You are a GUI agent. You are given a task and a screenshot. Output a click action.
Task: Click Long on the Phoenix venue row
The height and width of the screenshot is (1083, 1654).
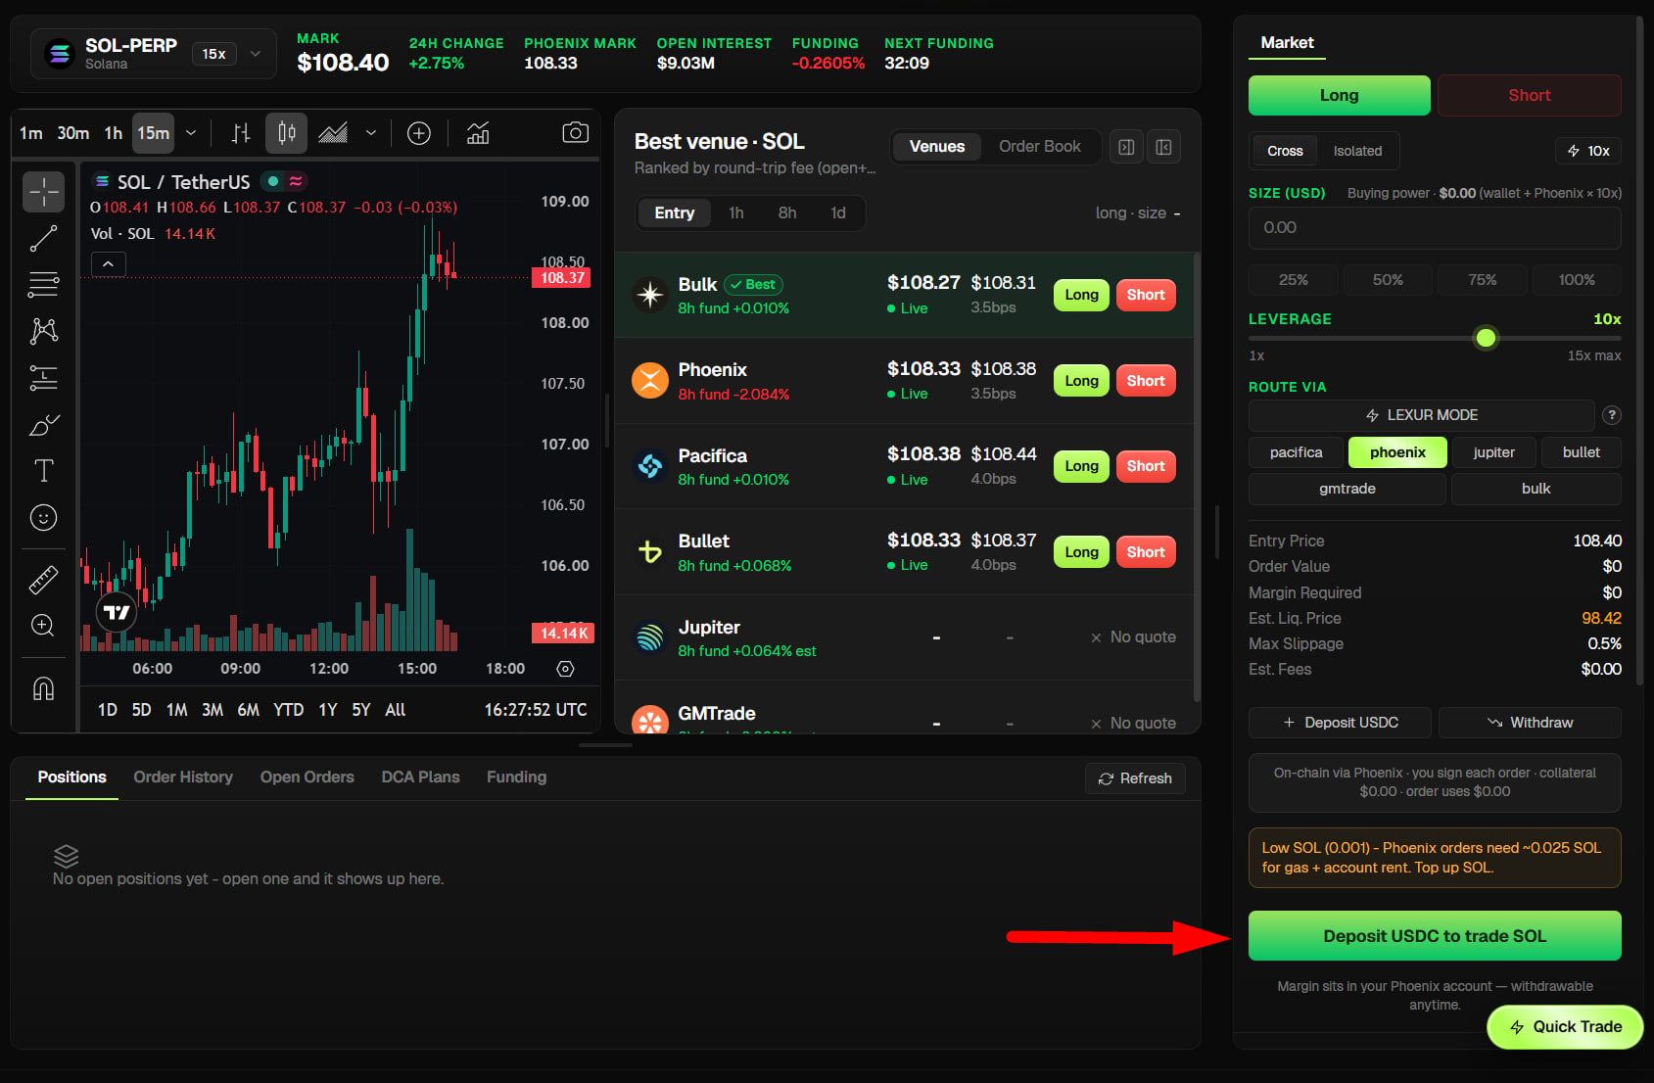(1081, 381)
